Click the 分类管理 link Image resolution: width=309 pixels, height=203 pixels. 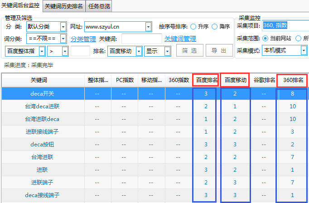[83, 39]
